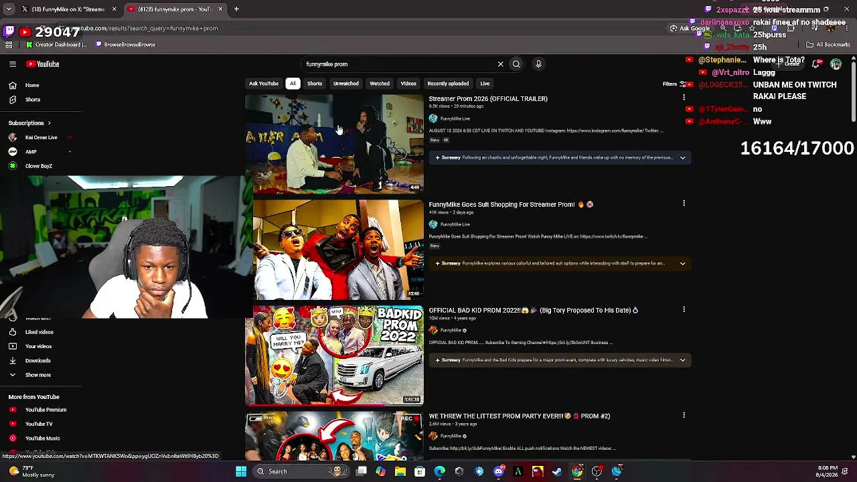Open the YouTube notifications bell

(x=816, y=64)
